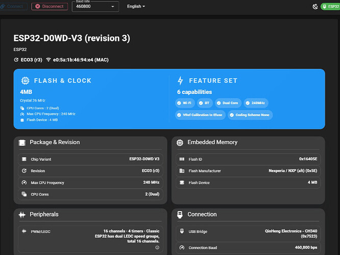
Task: Click the Nexperia / NXP (alt) (0x5E) value
Action: pos(293,171)
